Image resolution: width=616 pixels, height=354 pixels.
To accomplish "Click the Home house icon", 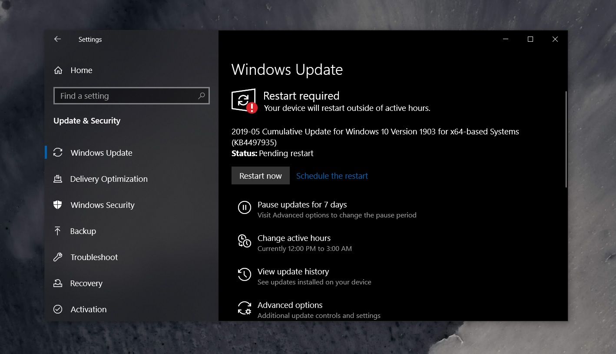I will point(58,70).
